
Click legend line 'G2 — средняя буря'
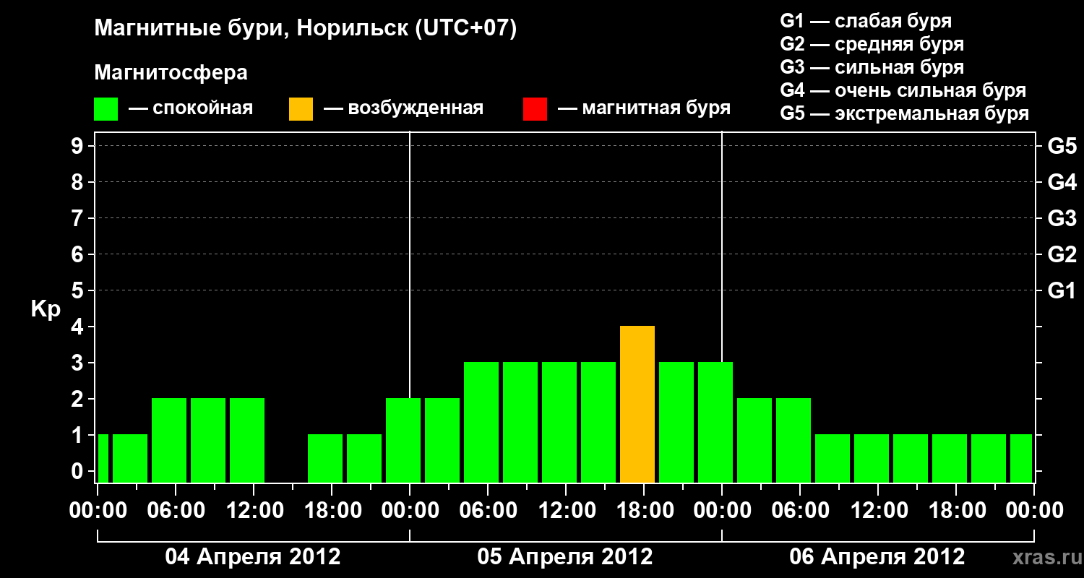pos(872,44)
